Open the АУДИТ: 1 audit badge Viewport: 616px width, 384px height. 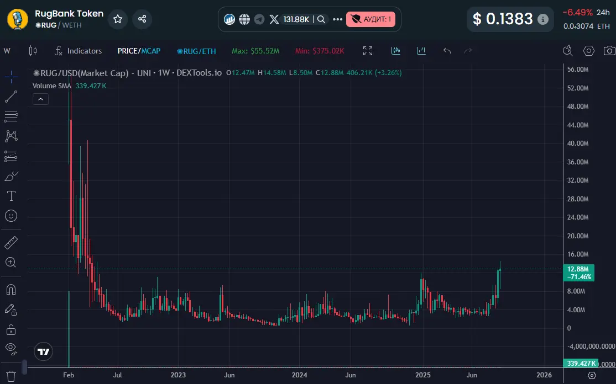click(x=370, y=19)
